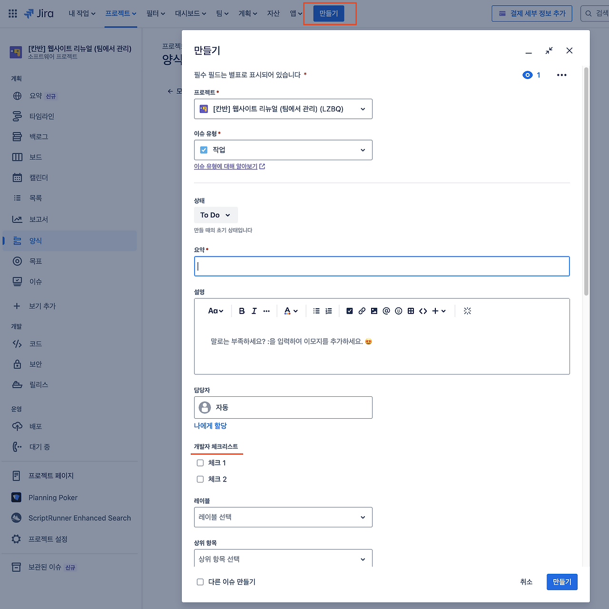Insert image into description editor
Viewport: 609px width, 609px height.
[x=374, y=311]
